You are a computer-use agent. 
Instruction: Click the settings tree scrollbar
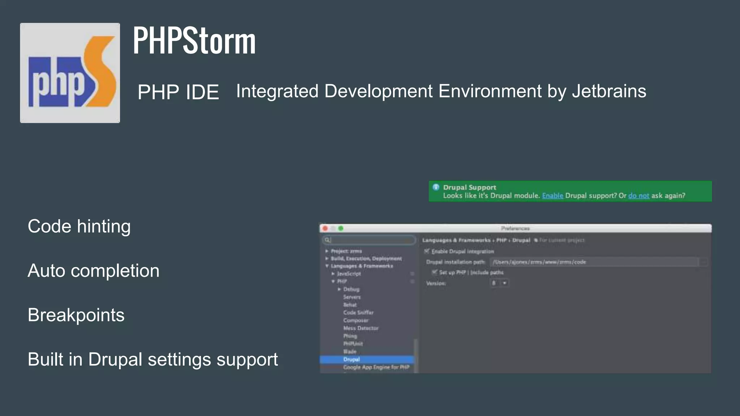416,356
